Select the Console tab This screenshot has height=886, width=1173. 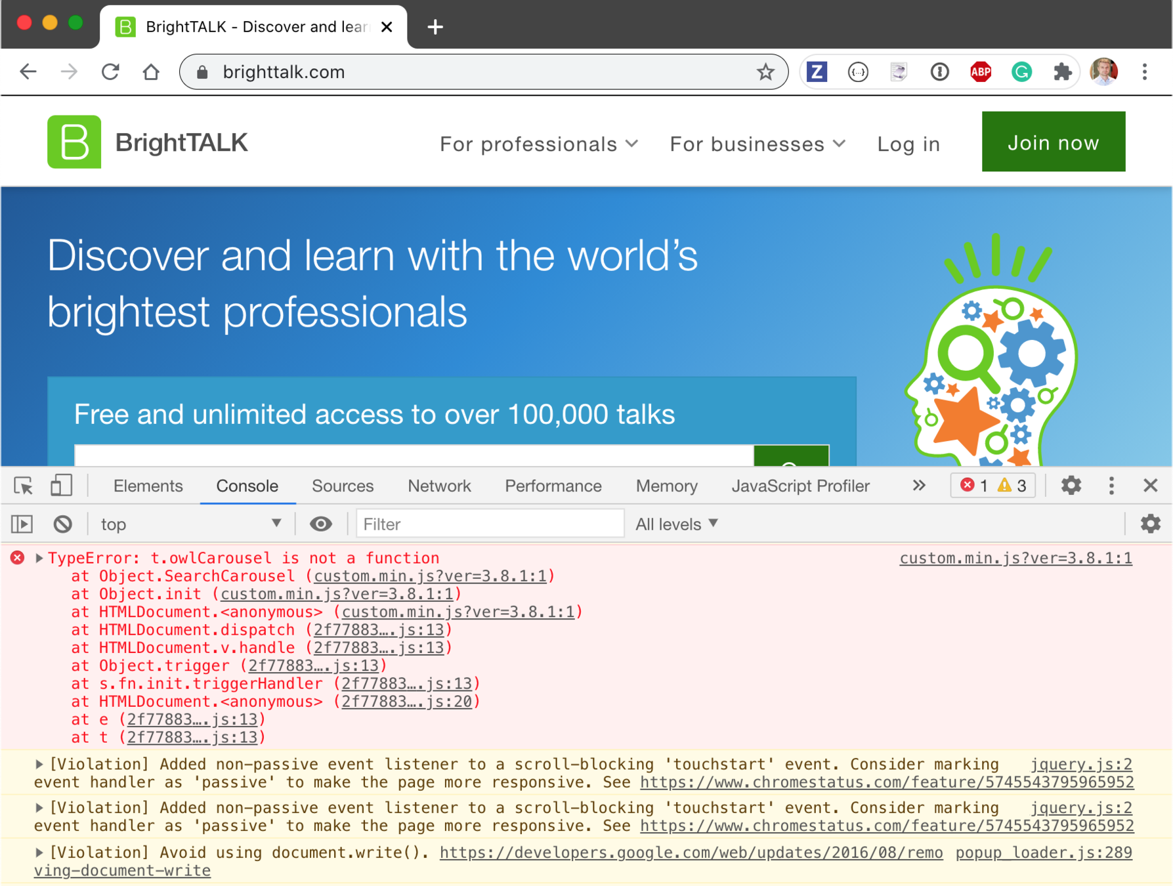coord(247,486)
